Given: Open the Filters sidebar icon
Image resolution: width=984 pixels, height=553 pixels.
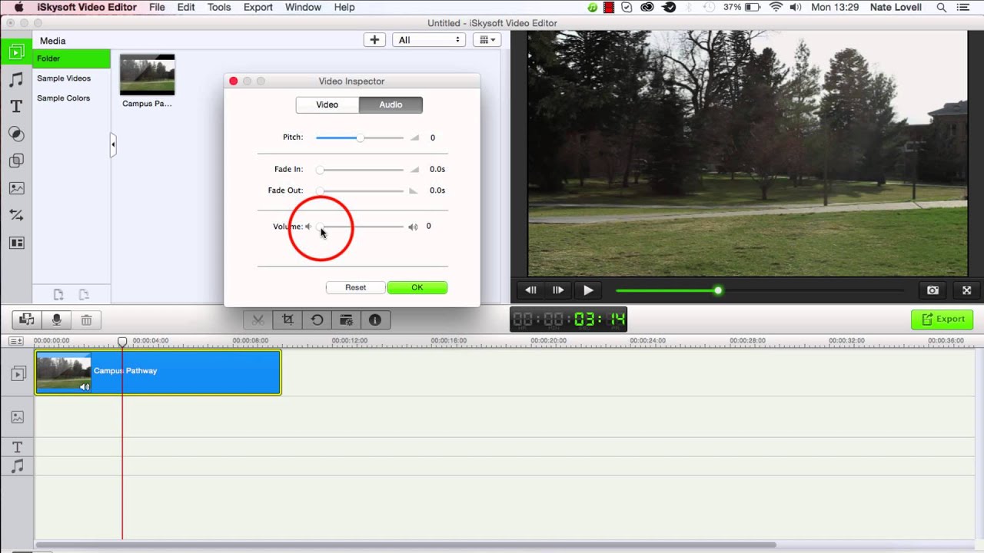Looking at the screenshot, I should [x=16, y=134].
